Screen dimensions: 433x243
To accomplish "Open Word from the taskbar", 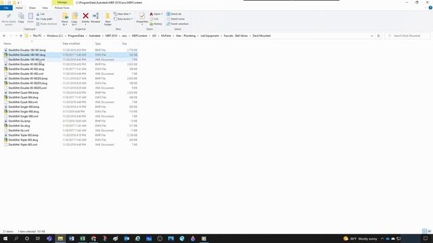I will (71, 238).
